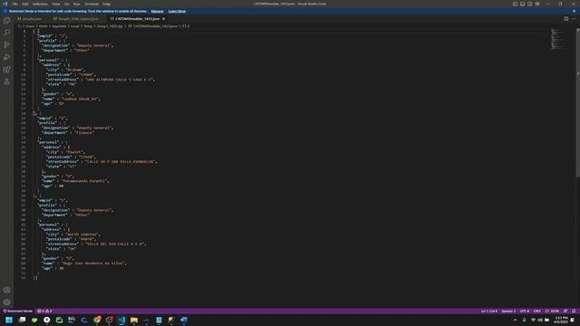Open the Terminal menu
This screenshot has width=580, height=326.
[92, 4]
